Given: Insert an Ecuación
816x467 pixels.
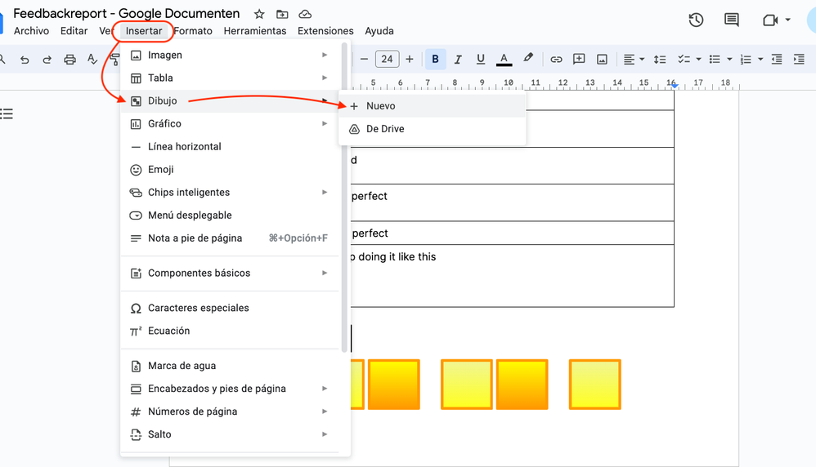Looking at the screenshot, I should point(230,331).
